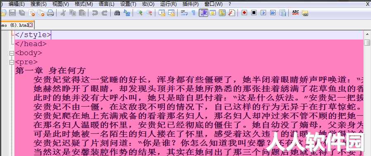Print the document using printer icon
This screenshot has height=156, width=371.
50,13
